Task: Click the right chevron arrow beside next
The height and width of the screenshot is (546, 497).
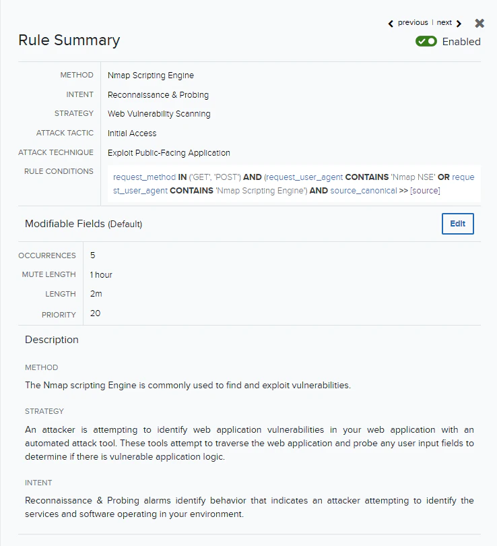Action: click(x=459, y=24)
